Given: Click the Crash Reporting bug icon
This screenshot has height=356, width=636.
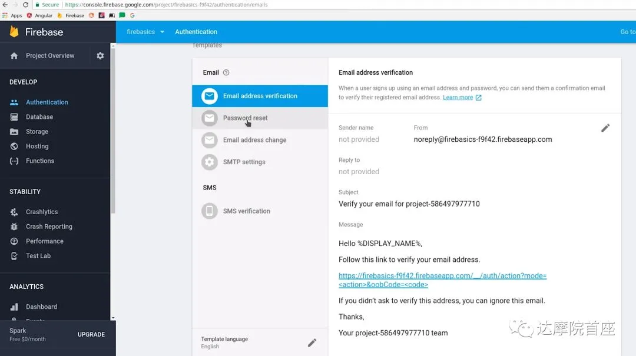Looking at the screenshot, I should pos(14,226).
